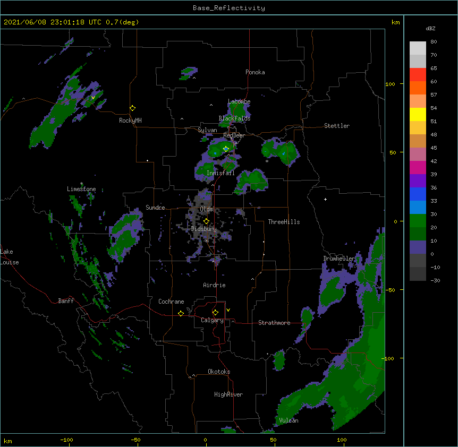This screenshot has height=447, width=458.
Task: Select the RedDeer city label
Action: [234, 135]
